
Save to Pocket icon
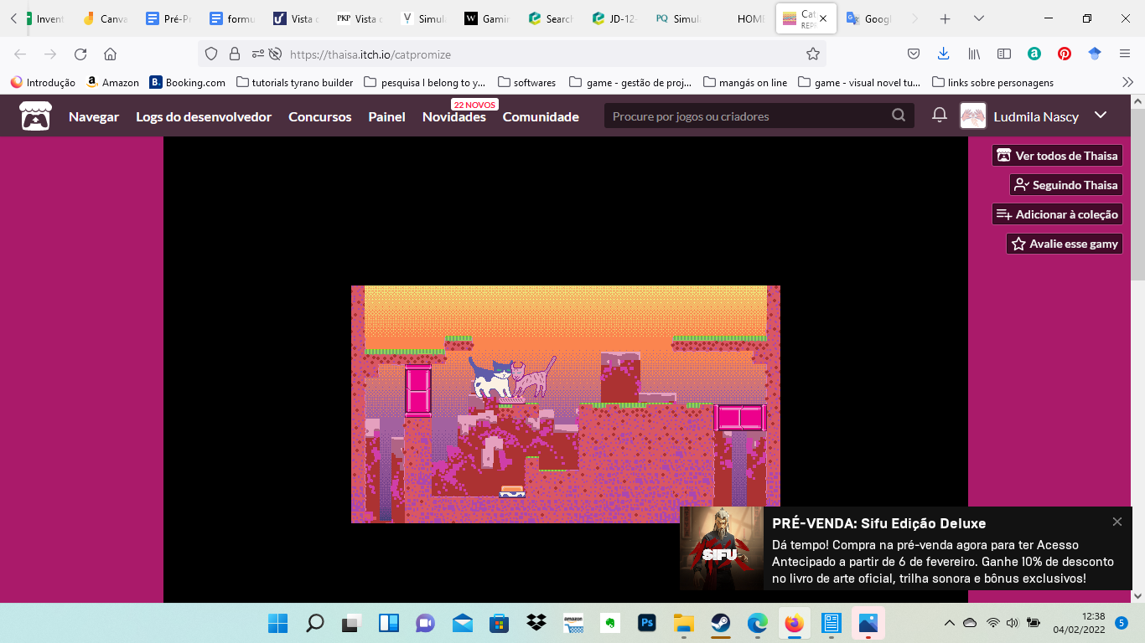pos(914,54)
